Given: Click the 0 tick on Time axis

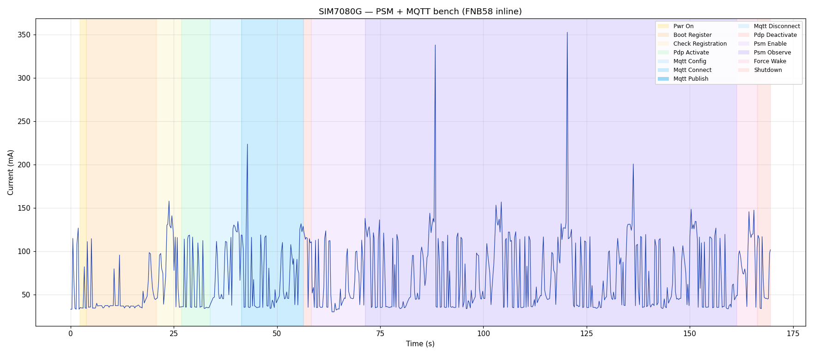Looking at the screenshot, I should 71,333.
